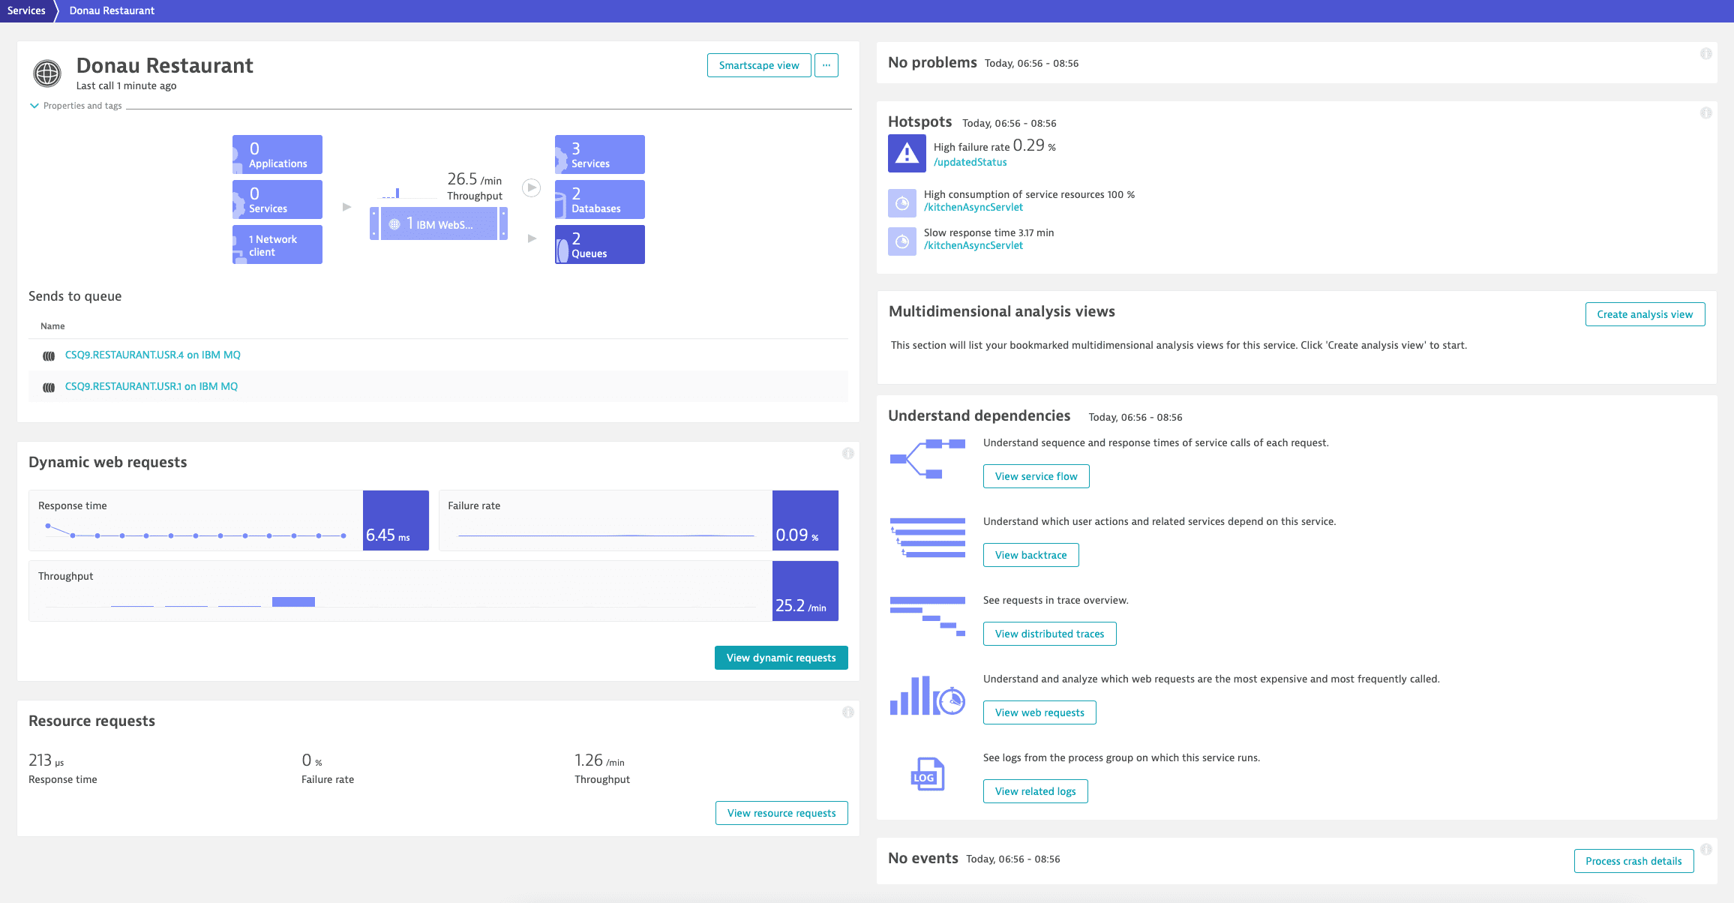The height and width of the screenshot is (903, 1734).
Task: Click View service flow button
Action: click(x=1036, y=476)
